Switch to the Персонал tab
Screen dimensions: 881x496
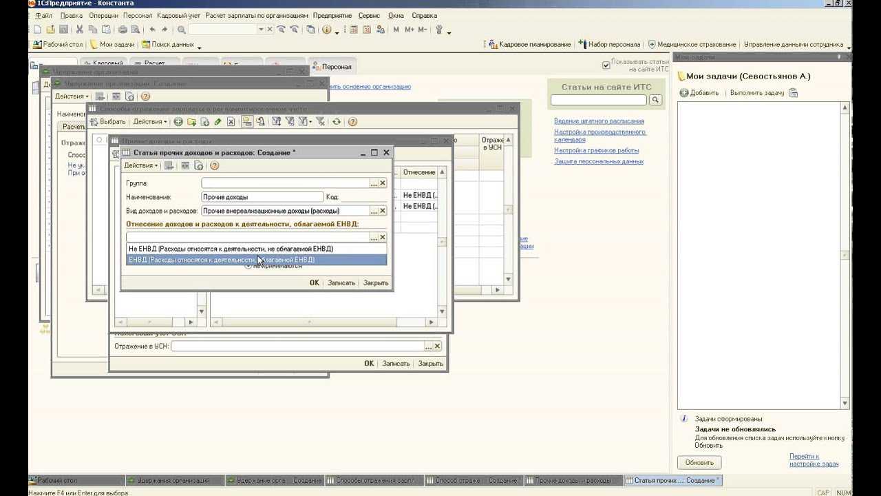pos(332,66)
